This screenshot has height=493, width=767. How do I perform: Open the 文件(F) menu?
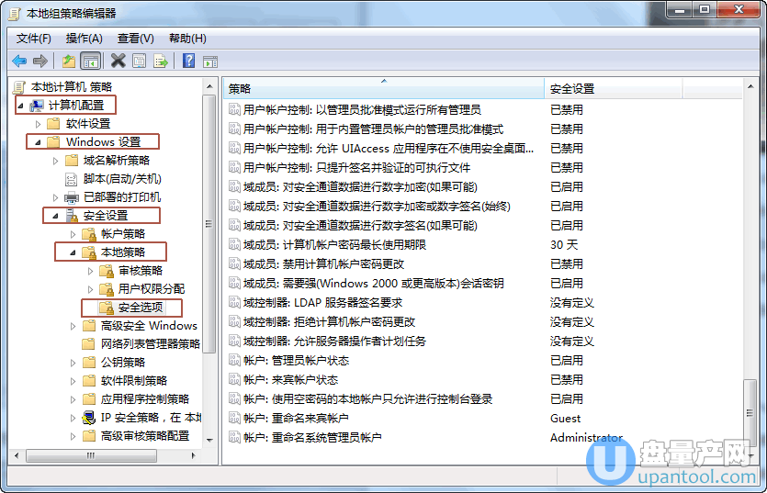click(x=34, y=39)
